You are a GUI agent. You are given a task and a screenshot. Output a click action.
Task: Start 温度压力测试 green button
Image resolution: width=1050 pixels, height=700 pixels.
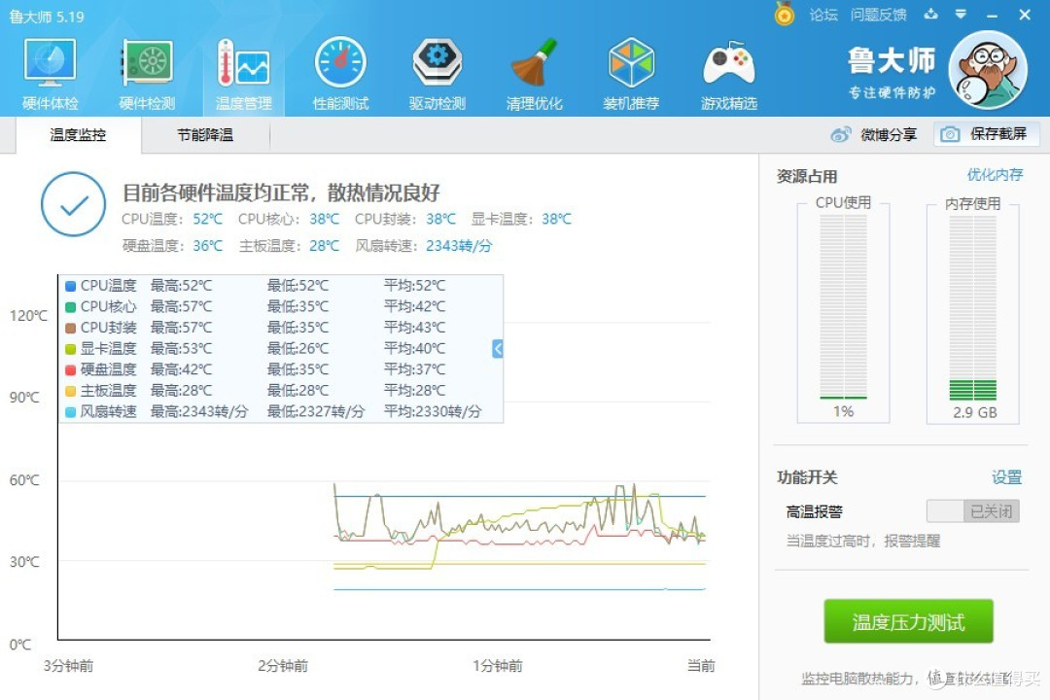click(x=908, y=621)
